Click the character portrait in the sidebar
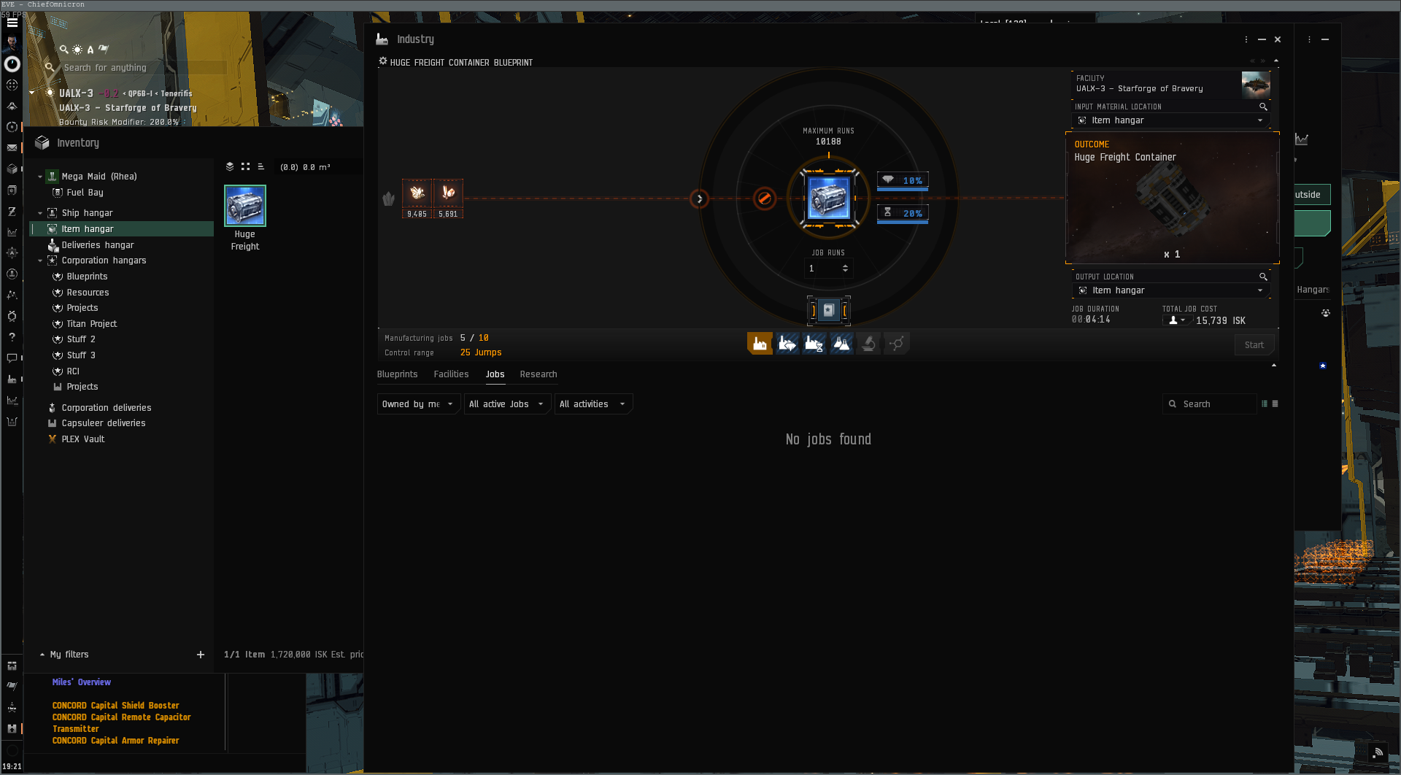 (12, 42)
